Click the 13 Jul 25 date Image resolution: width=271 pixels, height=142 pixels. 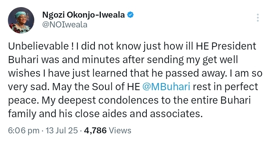tap(62, 130)
